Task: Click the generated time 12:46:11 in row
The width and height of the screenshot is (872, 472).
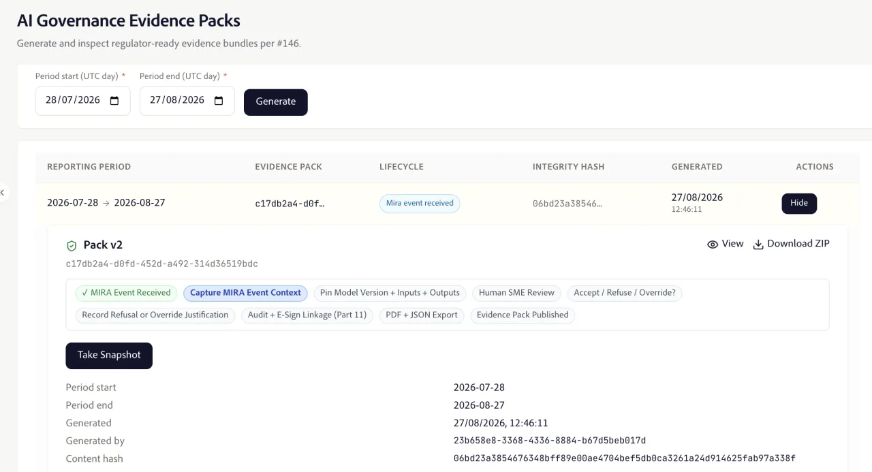Action: click(687, 210)
